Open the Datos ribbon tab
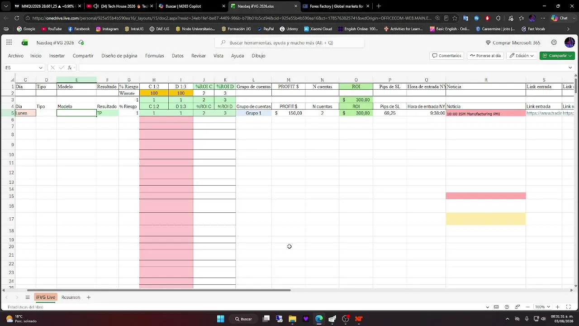 pos(178,56)
